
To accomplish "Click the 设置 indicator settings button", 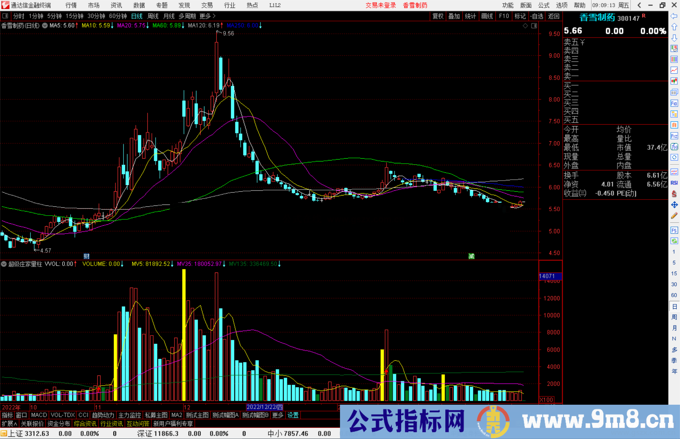I will click(293, 415).
